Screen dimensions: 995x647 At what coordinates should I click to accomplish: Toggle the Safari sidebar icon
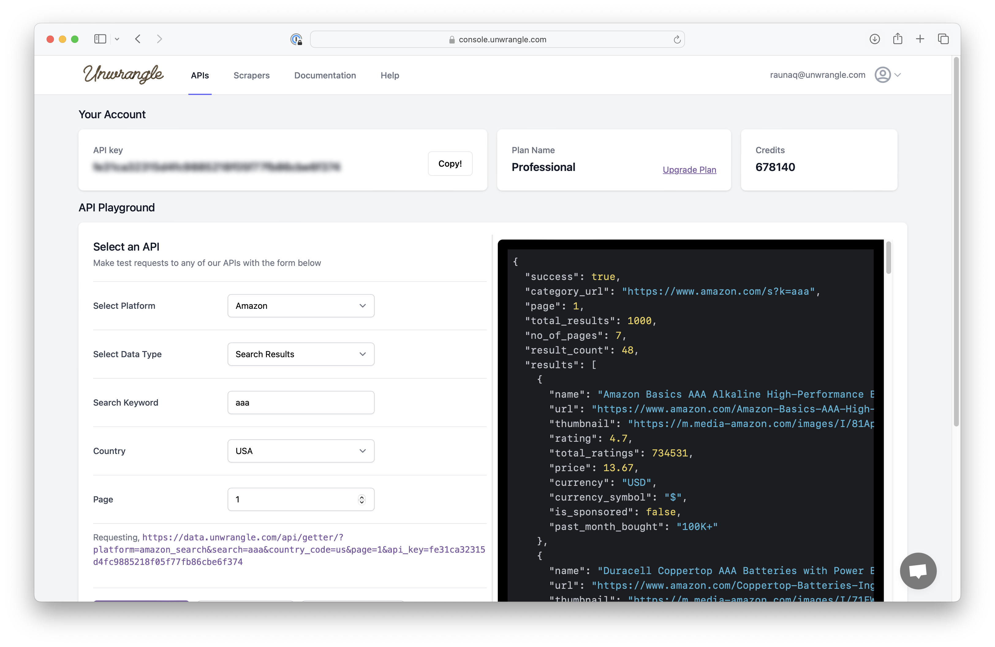[x=100, y=39]
